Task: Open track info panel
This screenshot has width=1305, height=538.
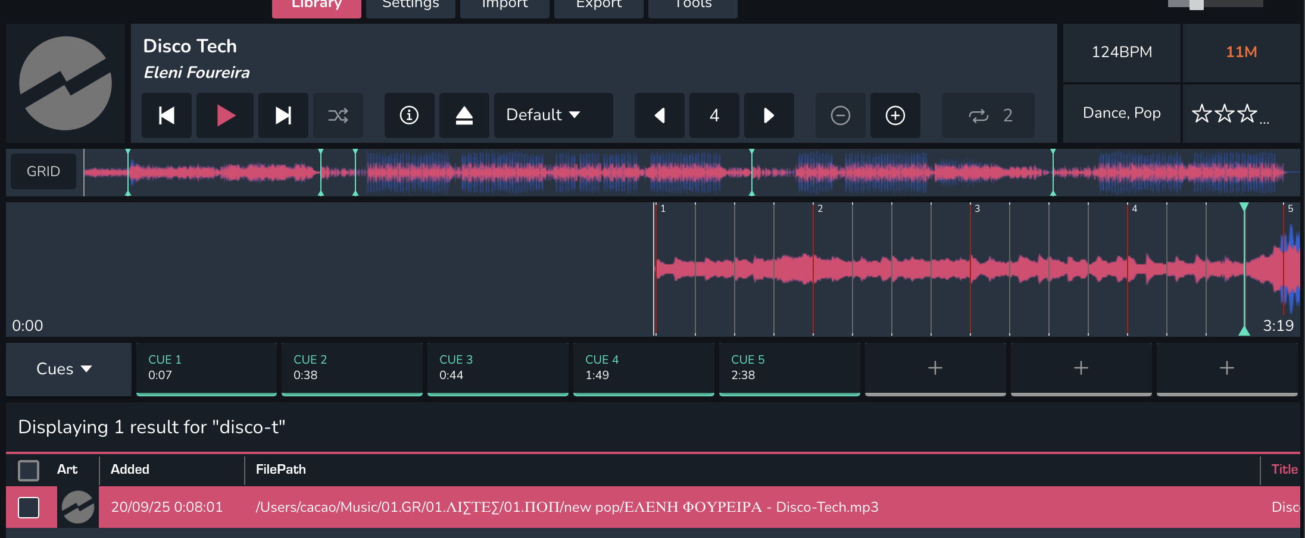Action: [x=409, y=115]
